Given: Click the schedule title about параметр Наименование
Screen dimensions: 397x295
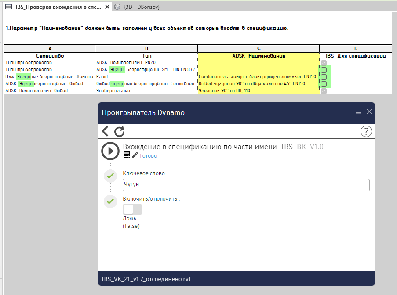Looking at the screenshot, I should click(198, 28).
